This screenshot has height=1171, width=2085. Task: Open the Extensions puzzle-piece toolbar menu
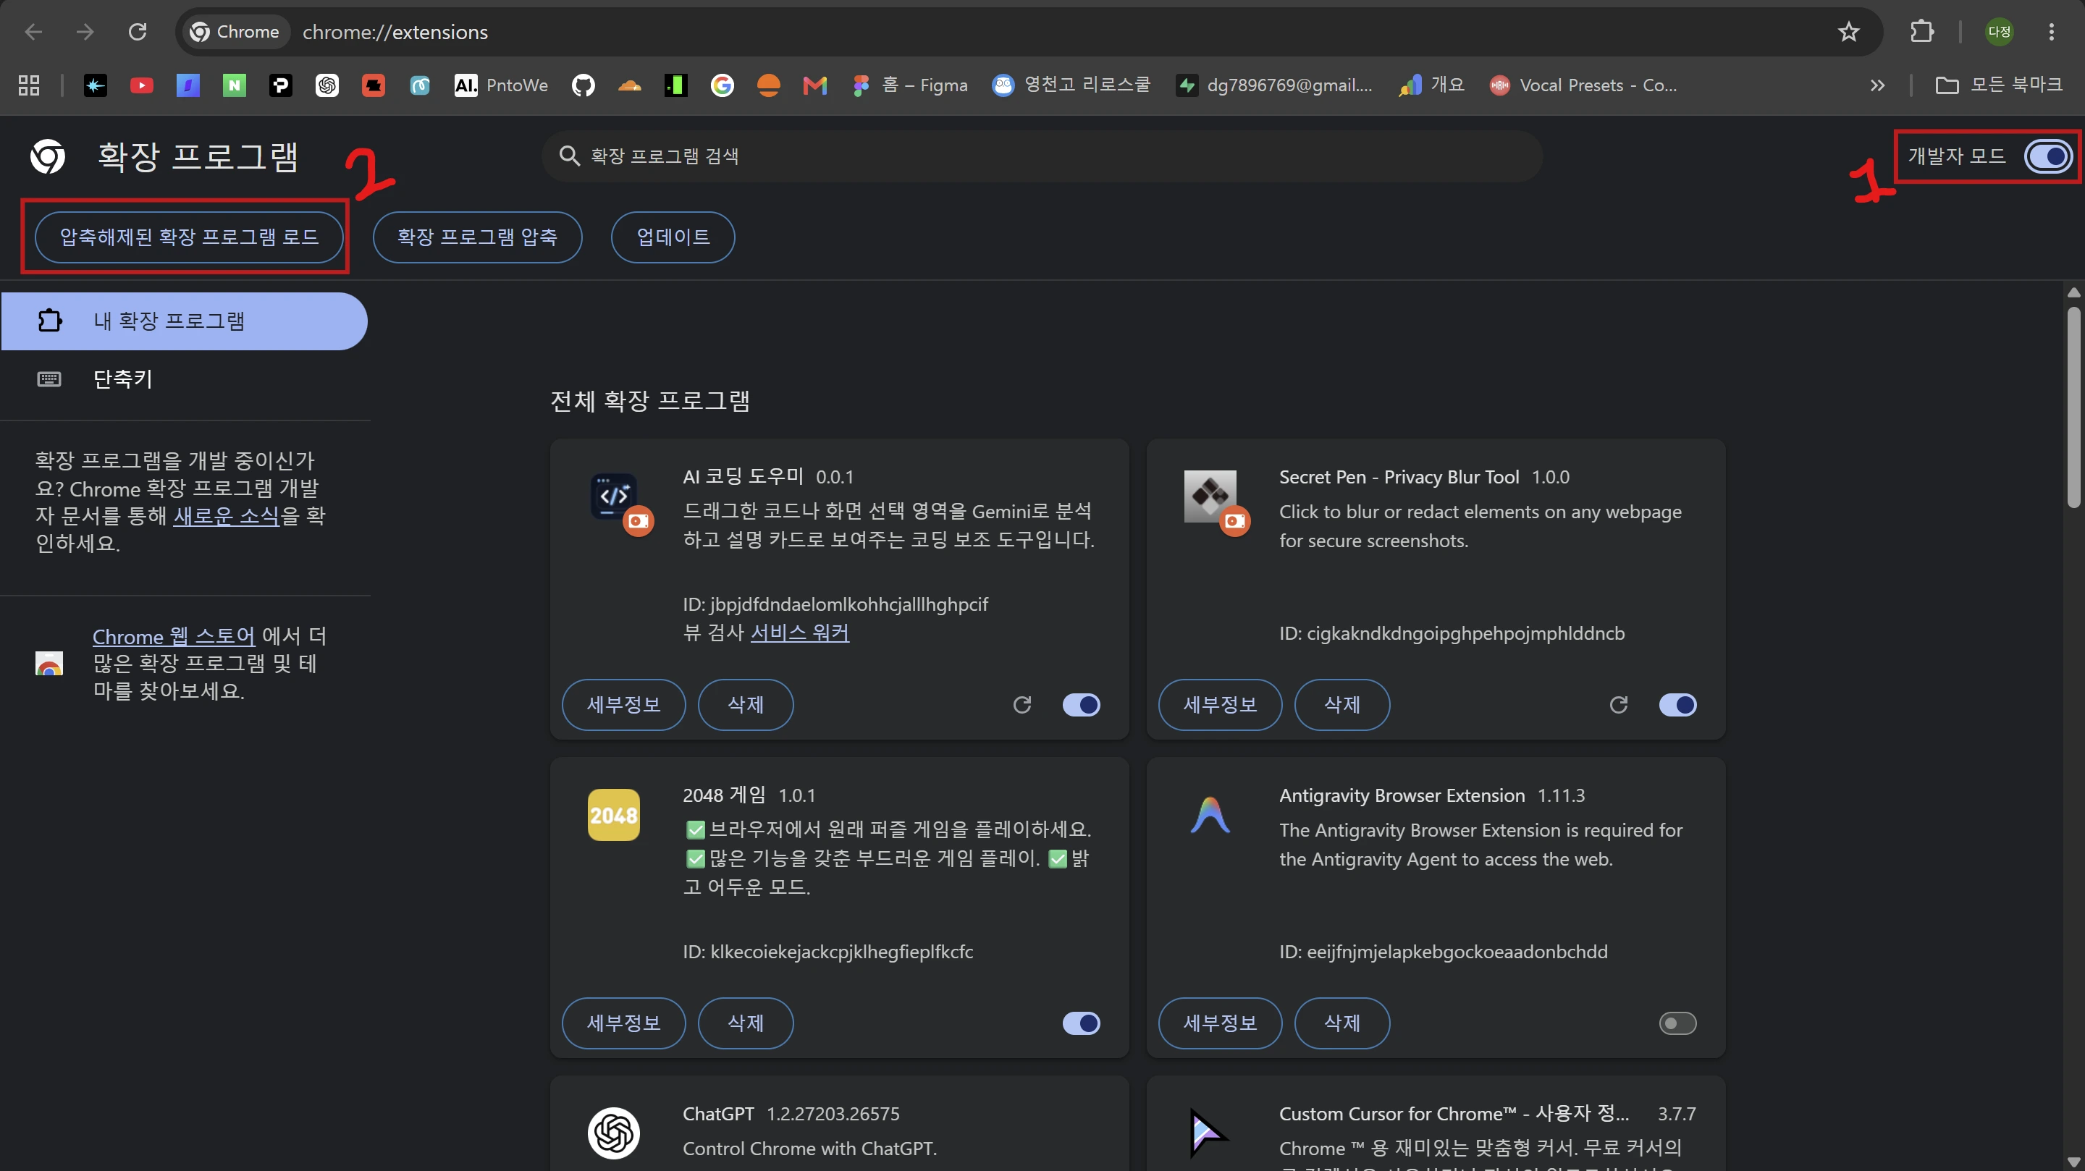[1922, 32]
